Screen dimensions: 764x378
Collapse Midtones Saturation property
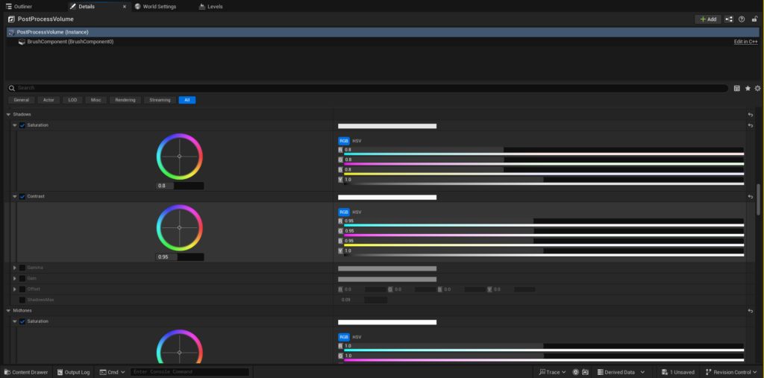15,321
